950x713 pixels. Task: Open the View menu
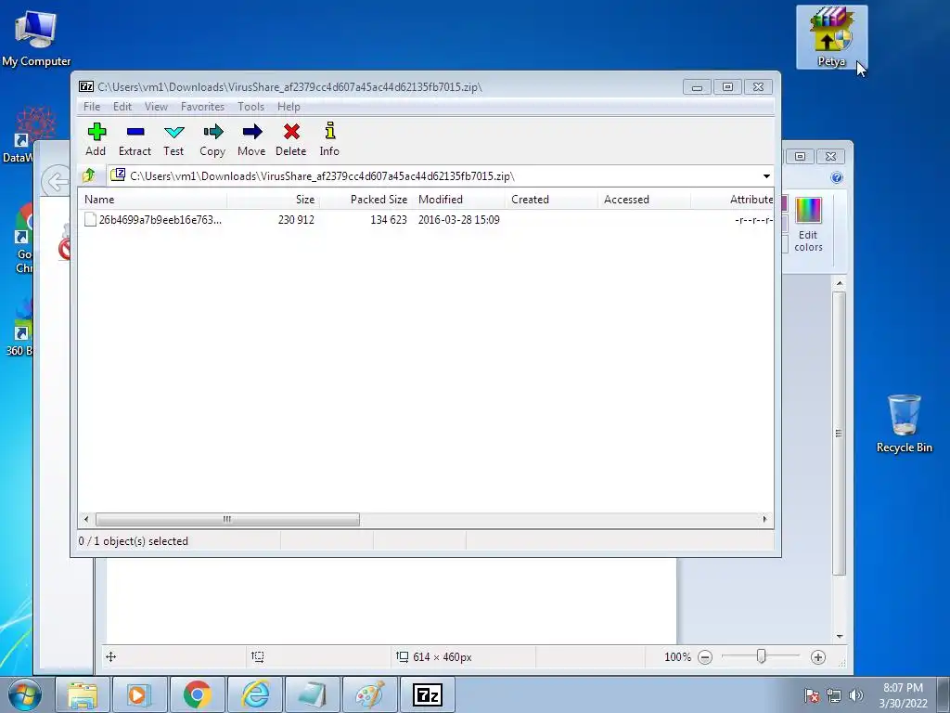[156, 107]
